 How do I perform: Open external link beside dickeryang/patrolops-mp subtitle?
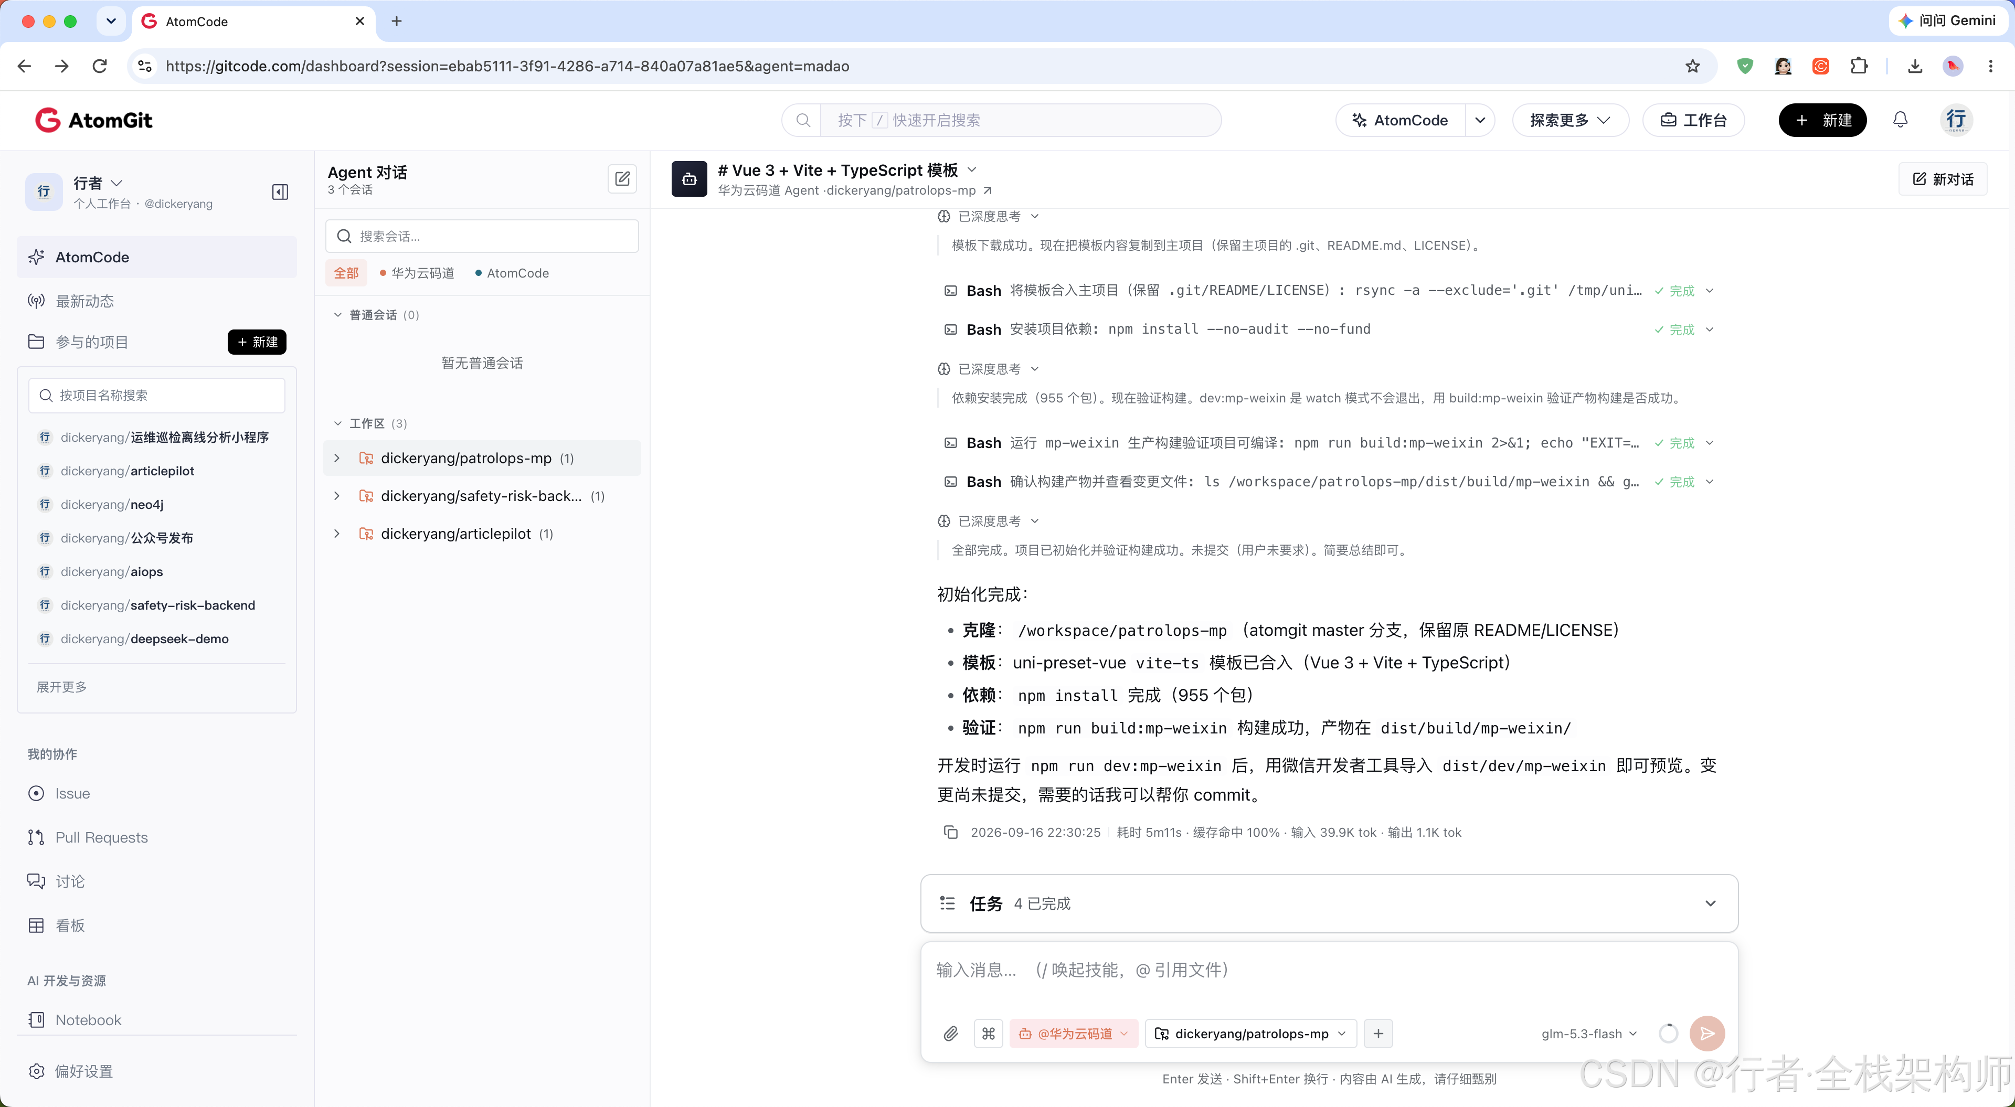987,190
